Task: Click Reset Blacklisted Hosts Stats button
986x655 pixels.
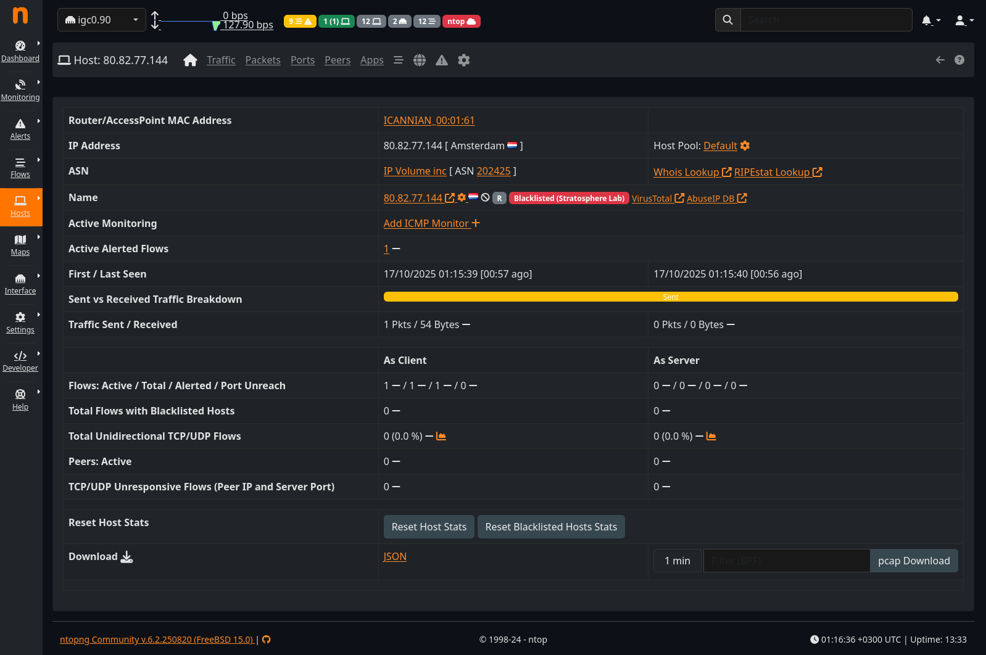Action: (551, 527)
